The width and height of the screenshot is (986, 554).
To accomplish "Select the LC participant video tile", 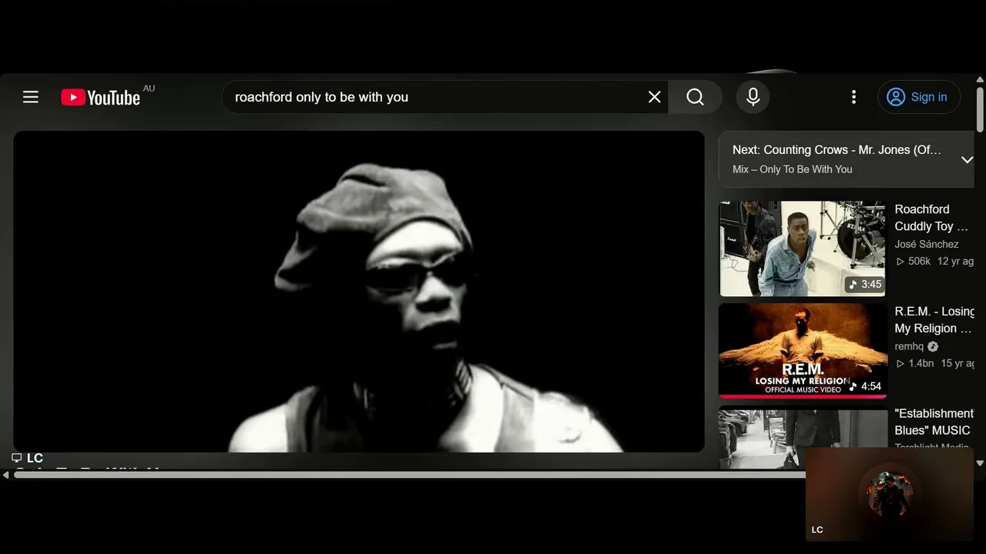I will point(890,495).
